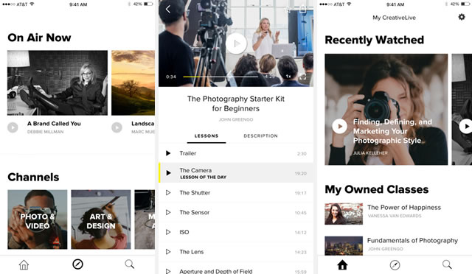Open the settings gear in My CreativeLive
Screen dimensions: 472x274
tap(462, 17)
